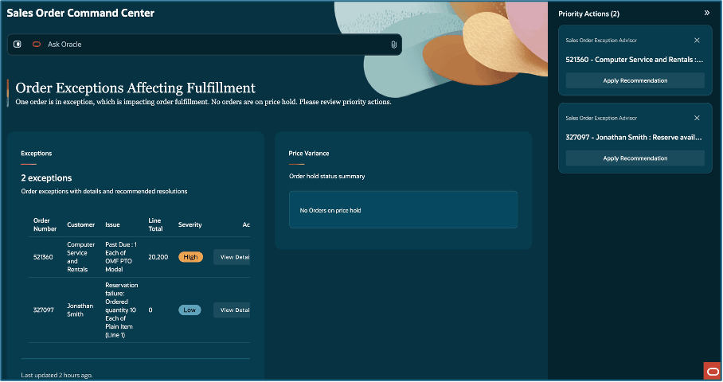This screenshot has height=382, width=723.
Task: Click the Sales Order Command Center title
Action: coord(80,13)
